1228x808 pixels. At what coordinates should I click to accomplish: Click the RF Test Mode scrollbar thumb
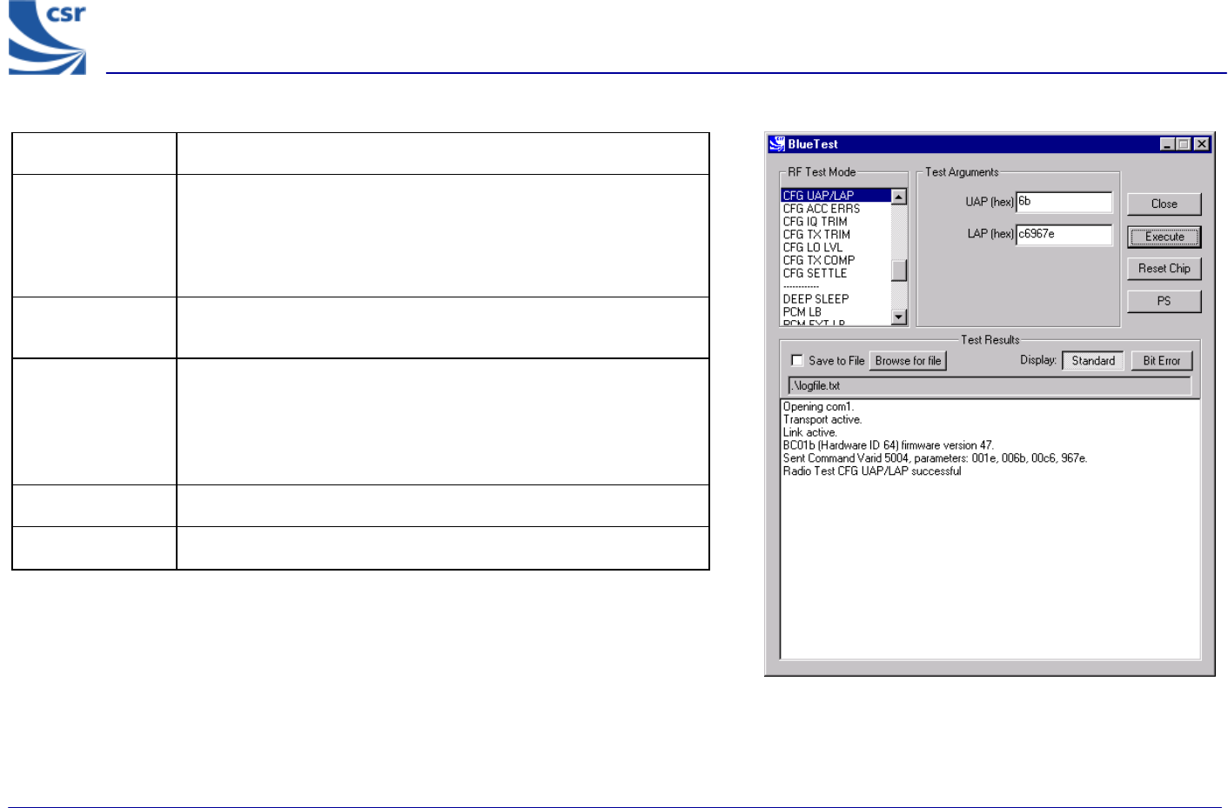(x=899, y=270)
